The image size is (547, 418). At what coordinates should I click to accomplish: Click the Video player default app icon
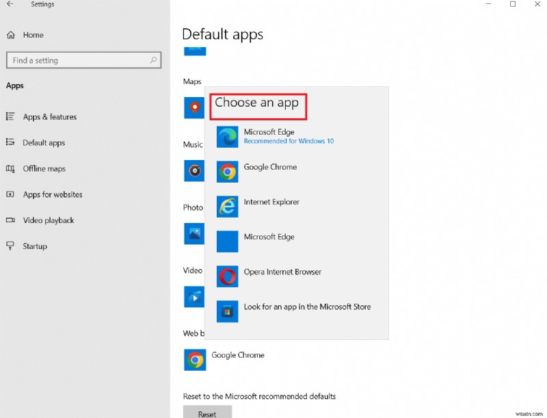194,297
